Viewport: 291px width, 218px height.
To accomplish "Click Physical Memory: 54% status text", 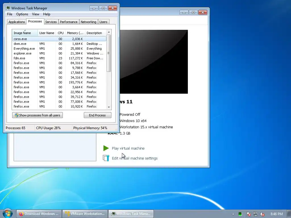I will [x=90, y=128].
